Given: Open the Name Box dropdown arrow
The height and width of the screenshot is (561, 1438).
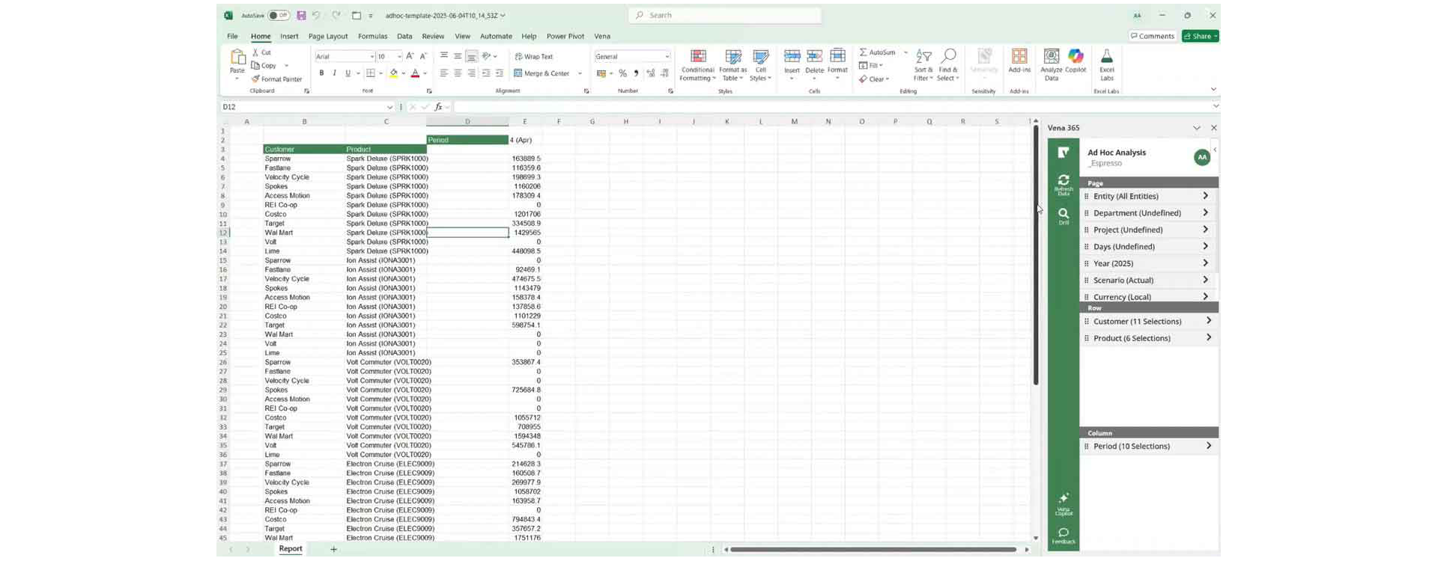Looking at the screenshot, I should pos(389,107).
